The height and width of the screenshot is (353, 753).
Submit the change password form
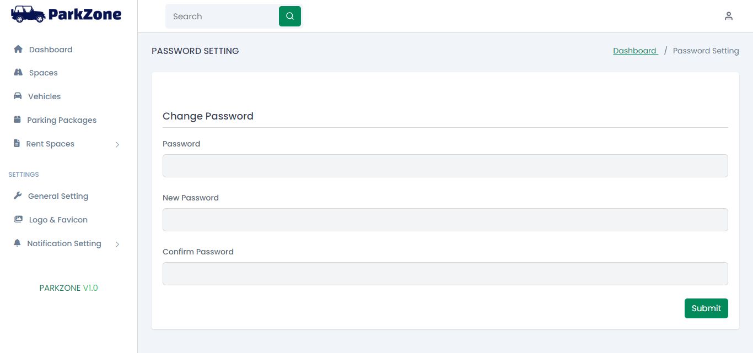(706, 308)
